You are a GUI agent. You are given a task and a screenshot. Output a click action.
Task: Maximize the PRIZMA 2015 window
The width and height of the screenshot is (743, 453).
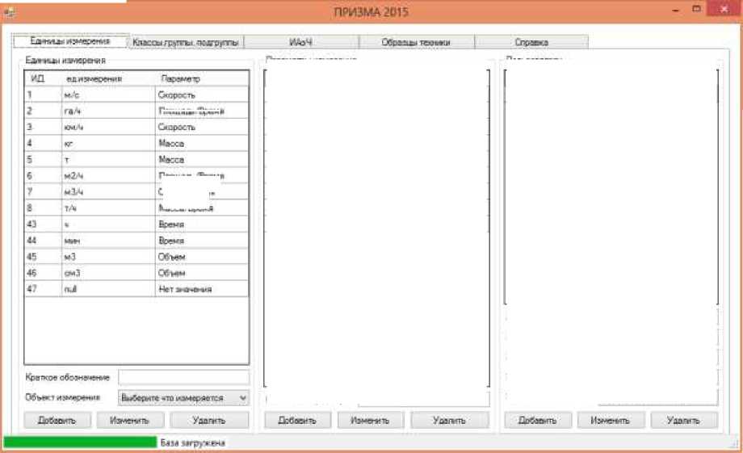coord(696,9)
